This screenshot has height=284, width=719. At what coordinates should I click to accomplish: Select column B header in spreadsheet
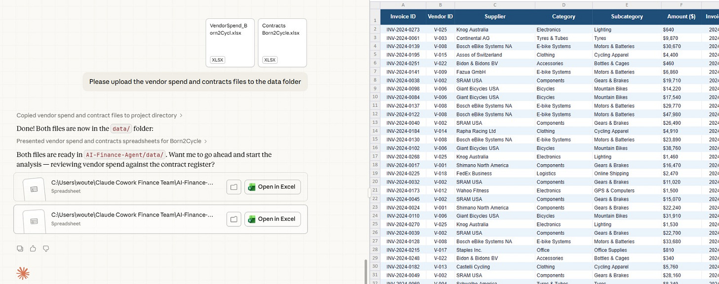[440, 5]
